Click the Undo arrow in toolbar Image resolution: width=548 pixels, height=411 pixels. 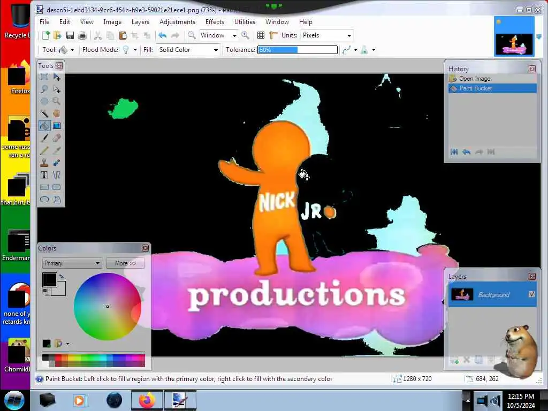pyautogui.click(x=163, y=35)
